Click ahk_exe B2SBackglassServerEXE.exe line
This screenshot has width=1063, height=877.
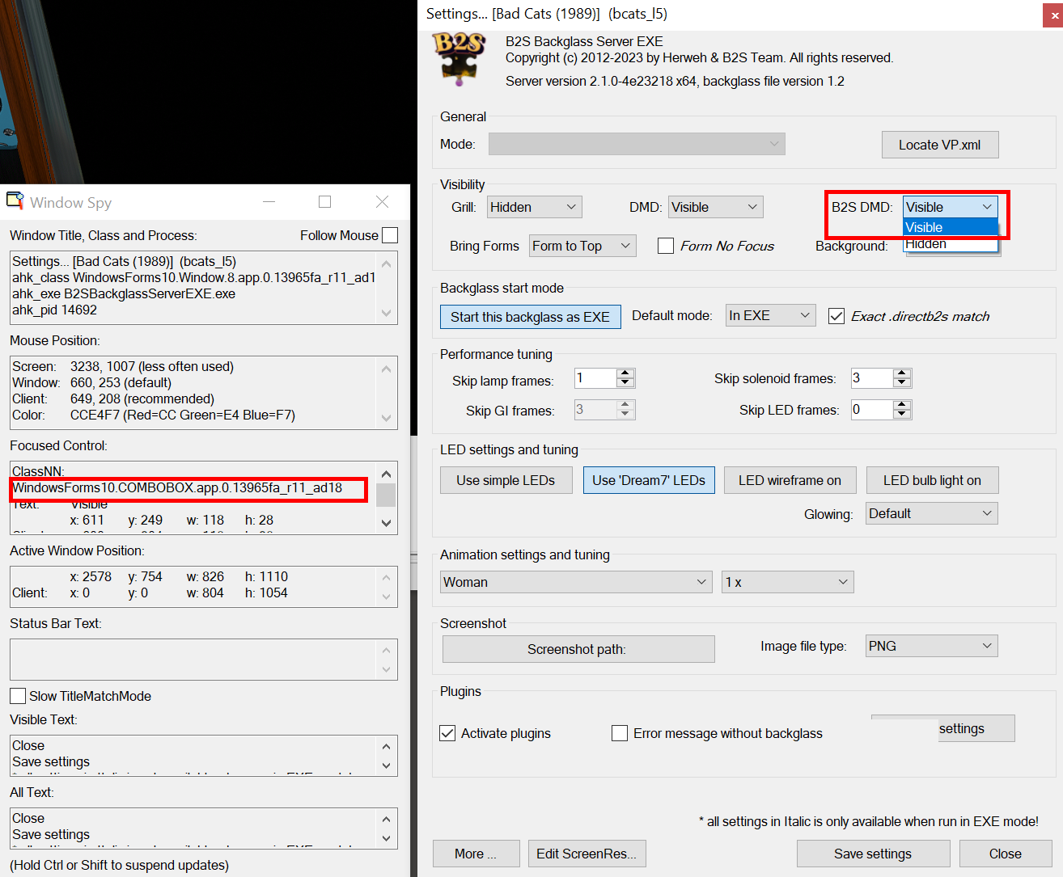click(x=124, y=293)
